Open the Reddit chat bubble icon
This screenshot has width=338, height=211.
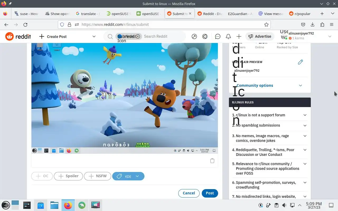pos(218,36)
